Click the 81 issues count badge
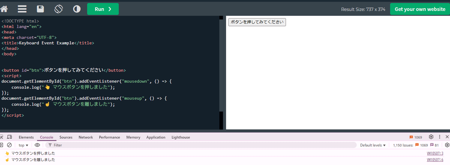The height and width of the screenshot is (165, 450). tap(435, 145)
